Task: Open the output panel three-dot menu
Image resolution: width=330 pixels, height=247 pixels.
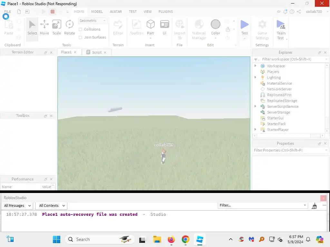Action: point(324,205)
